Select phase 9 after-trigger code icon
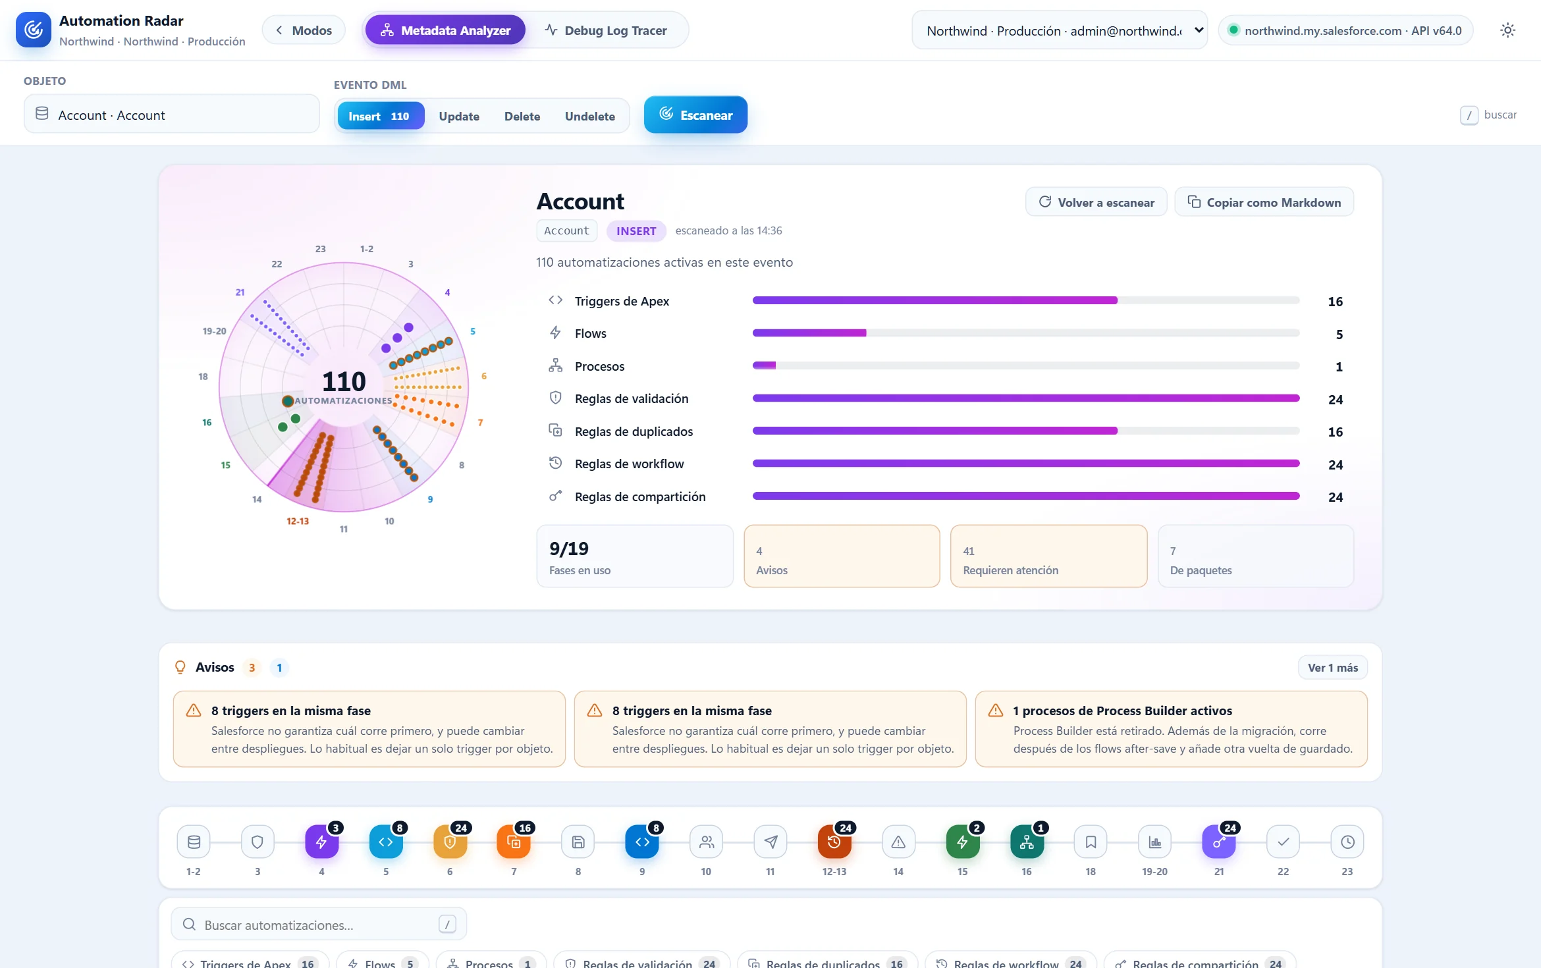 [642, 842]
